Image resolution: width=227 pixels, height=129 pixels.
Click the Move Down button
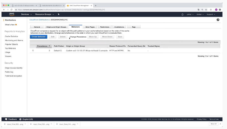107,37
